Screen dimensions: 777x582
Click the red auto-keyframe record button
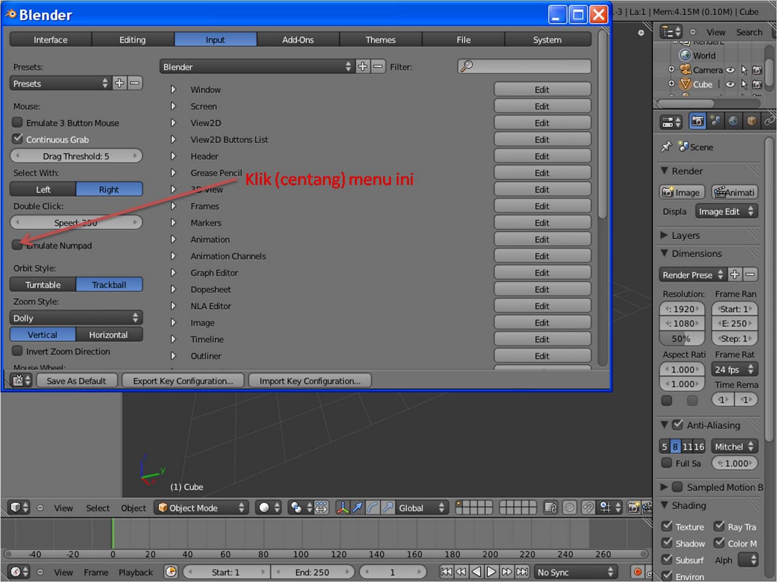pyautogui.click(x=638, y=572)
